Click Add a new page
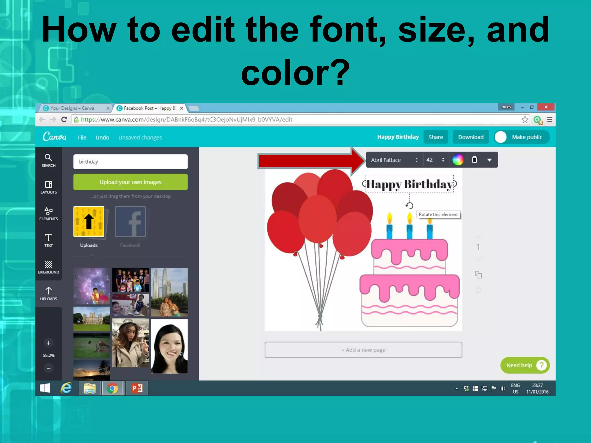The image size is (591, 443). click(x=363, y=350)
